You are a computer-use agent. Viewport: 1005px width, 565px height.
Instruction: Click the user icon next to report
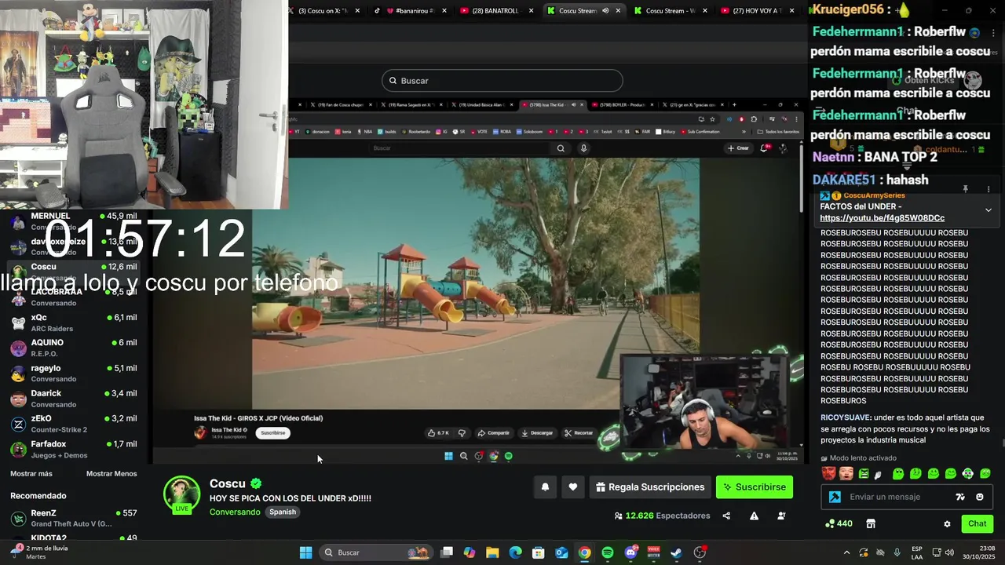(x=781, y=516)
